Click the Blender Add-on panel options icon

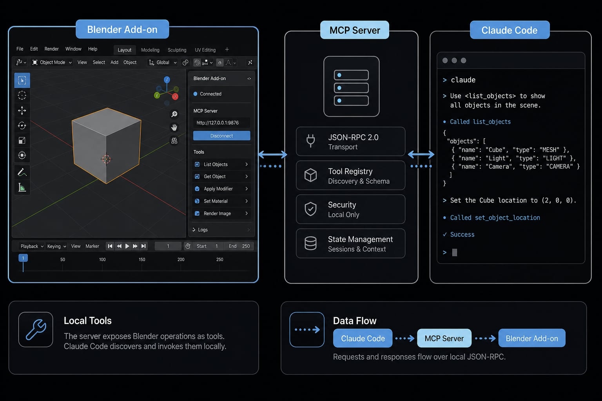pos(249,78)
